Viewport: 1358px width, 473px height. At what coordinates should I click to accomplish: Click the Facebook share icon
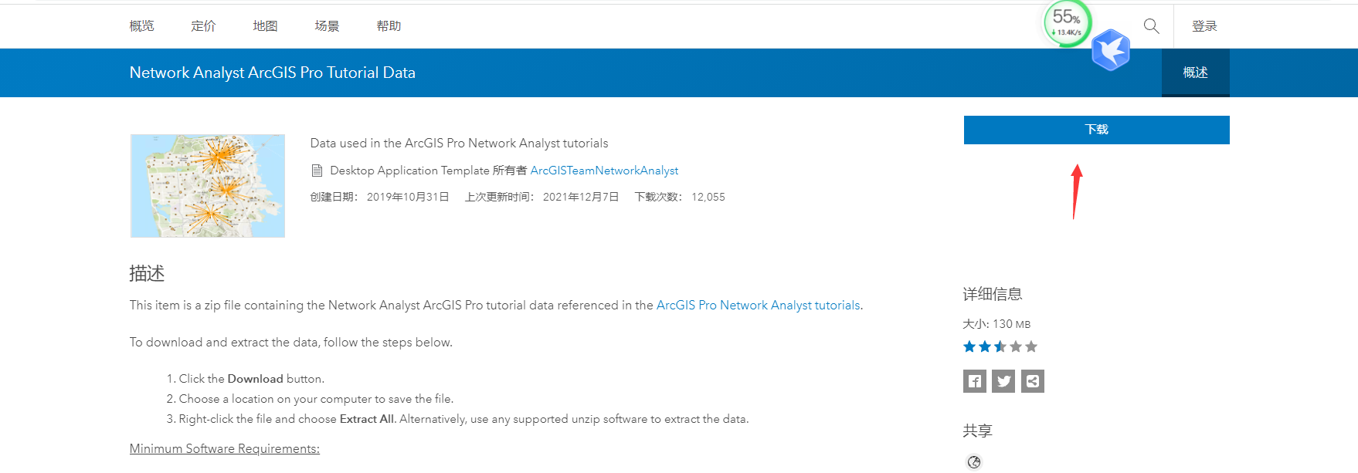974,380
